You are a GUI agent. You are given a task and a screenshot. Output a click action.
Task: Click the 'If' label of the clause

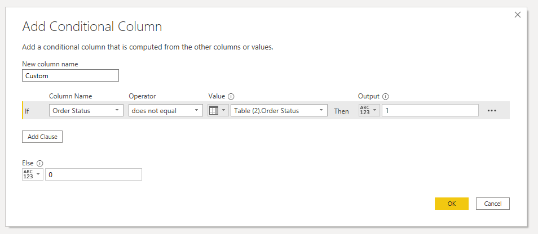(x=27, y=111)
